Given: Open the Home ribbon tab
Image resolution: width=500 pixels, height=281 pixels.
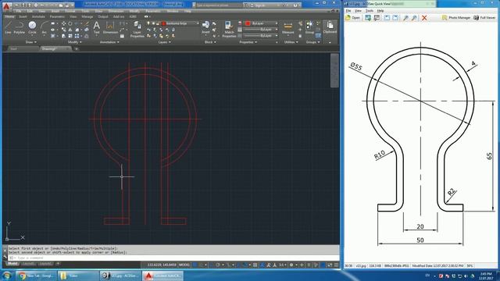Looking at the screenshot, I should pos(9,16).
